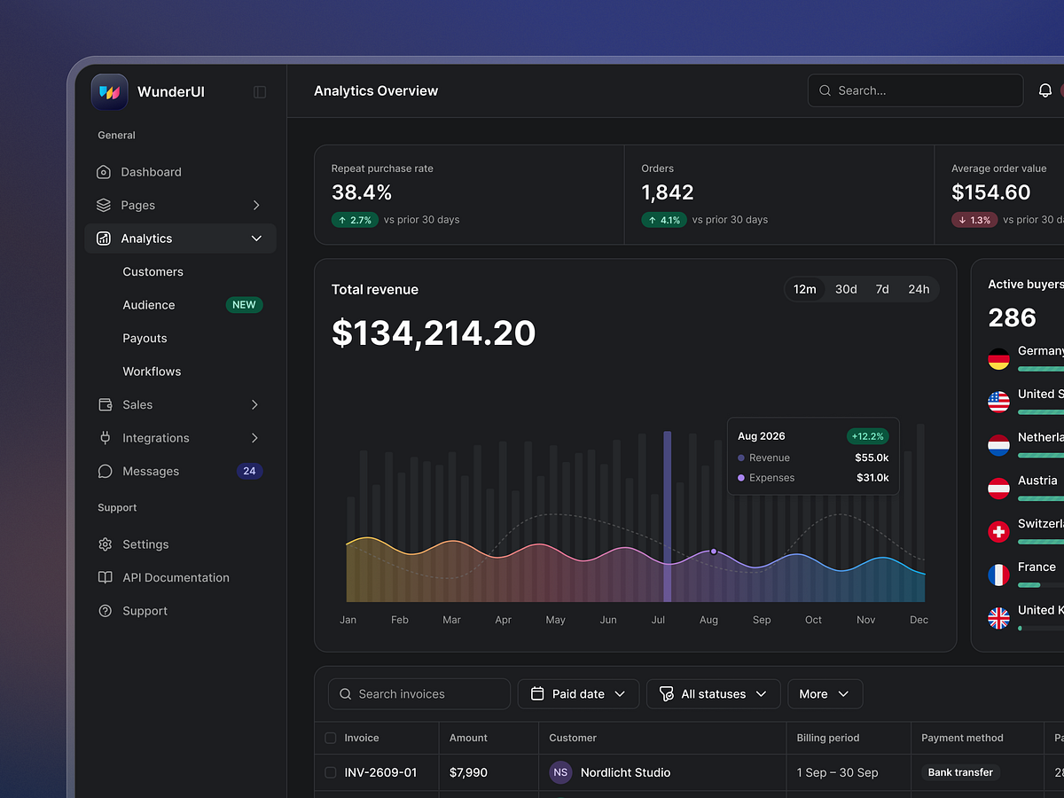Screen dimensions: 1064x798
Task: Click the Netherlands flag icon
Action: (998, 445)
